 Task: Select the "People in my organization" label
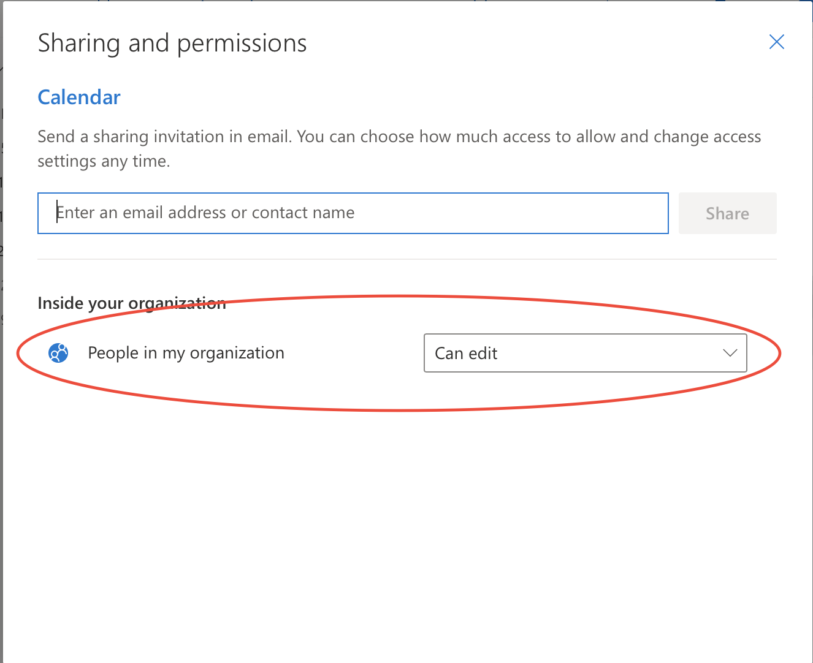pyautogui.click(x=186, y=353)
